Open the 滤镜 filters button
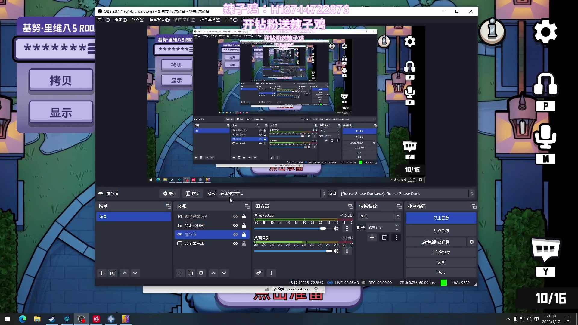This screenshot has height=325, width=578. 192,193
